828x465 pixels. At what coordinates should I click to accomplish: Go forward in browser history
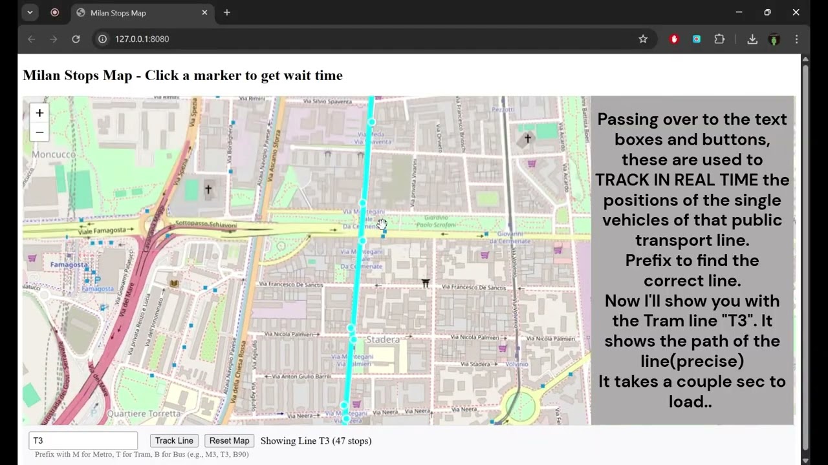tap(53, 39)
